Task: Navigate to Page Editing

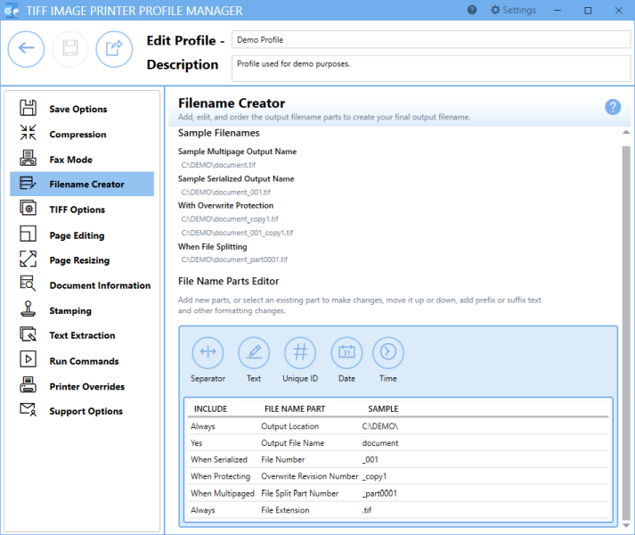Action: tap(82, 235)
